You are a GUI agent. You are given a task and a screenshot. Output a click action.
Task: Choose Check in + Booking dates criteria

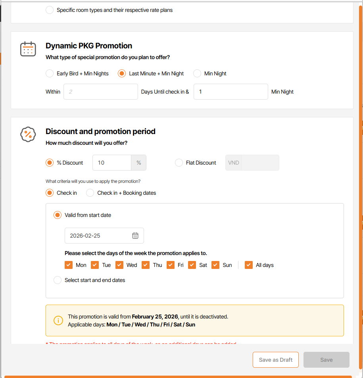(90, 193)
